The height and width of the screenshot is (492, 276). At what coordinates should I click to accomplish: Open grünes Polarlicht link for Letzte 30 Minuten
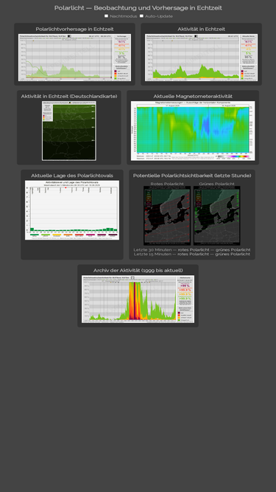[x=233, y=250]
